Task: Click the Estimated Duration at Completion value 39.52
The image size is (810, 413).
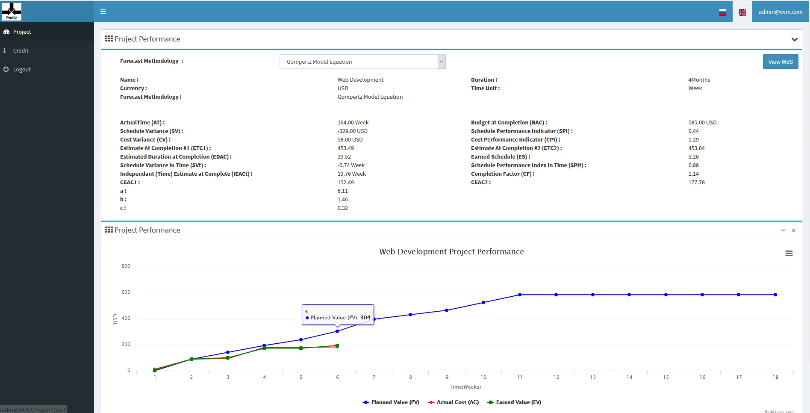Action: point(344,157)
